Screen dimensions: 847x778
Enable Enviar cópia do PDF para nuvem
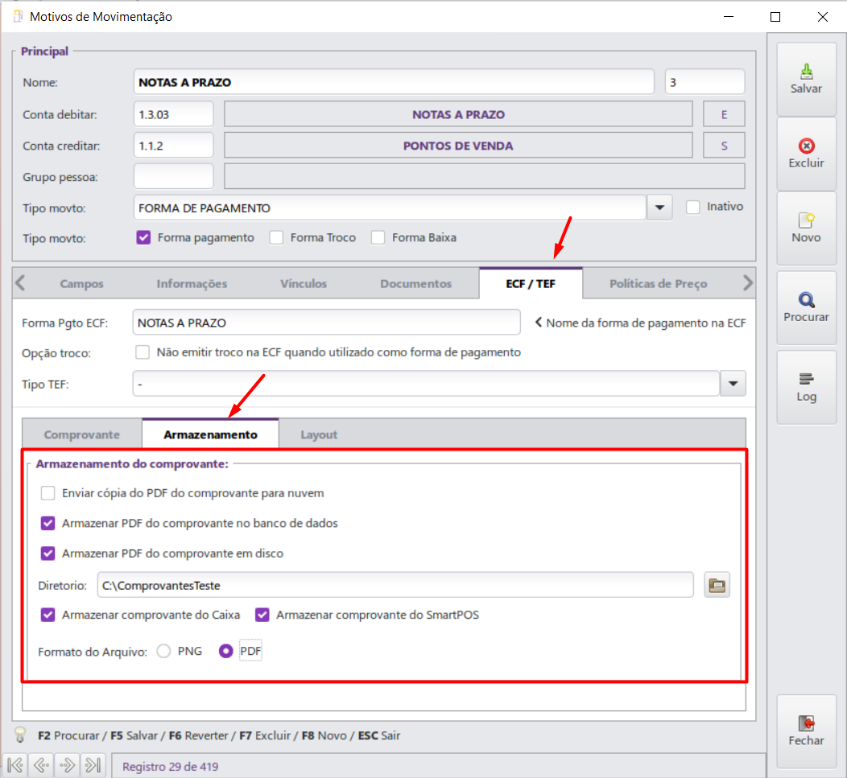[48, 493]
